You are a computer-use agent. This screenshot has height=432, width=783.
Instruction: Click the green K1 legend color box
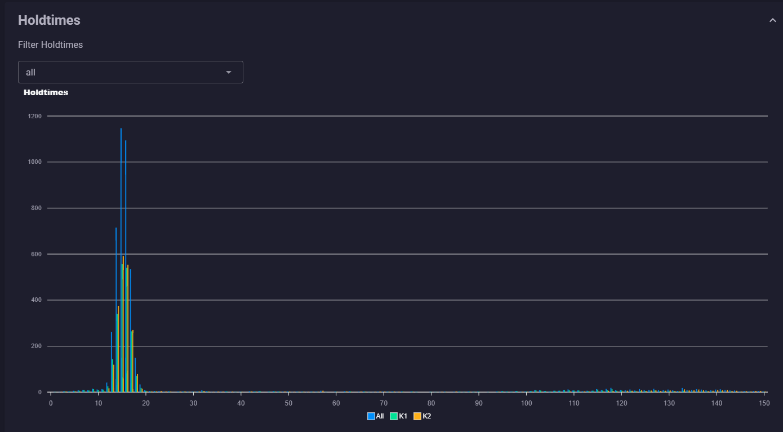pyautogui.click(x=394, y=416)
